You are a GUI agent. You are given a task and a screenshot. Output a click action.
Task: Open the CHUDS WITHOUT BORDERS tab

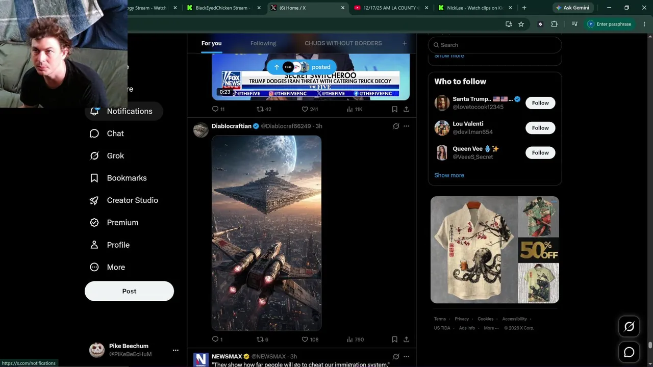click(343, 43)
